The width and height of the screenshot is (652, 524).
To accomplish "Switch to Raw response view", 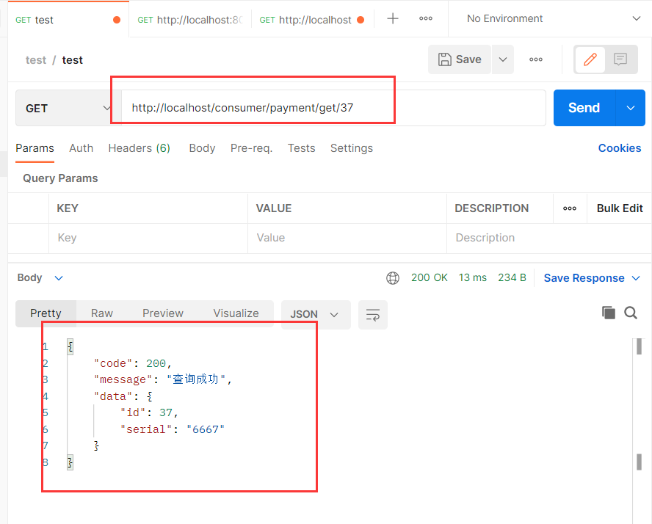I will pos(102,313).
